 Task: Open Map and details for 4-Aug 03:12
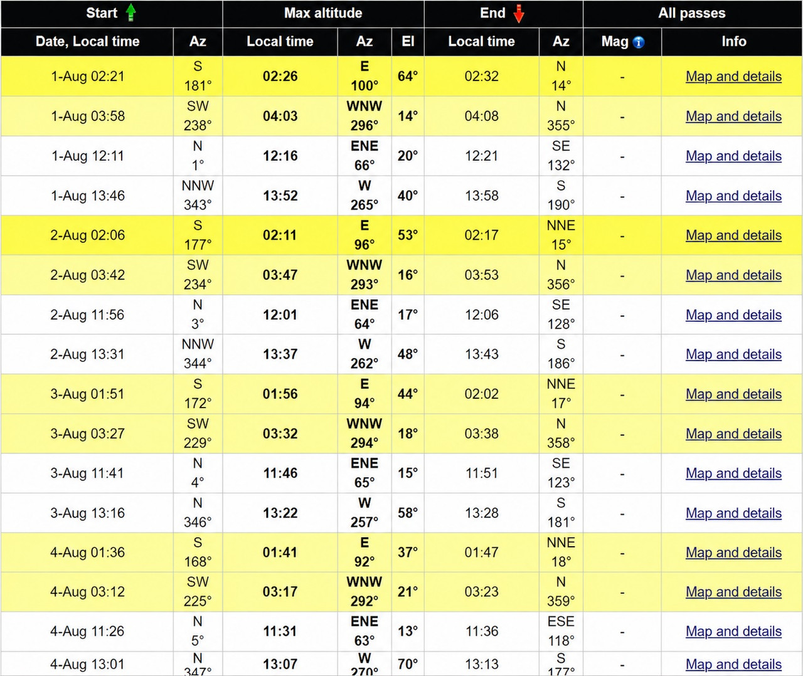[x=733, y=593]
